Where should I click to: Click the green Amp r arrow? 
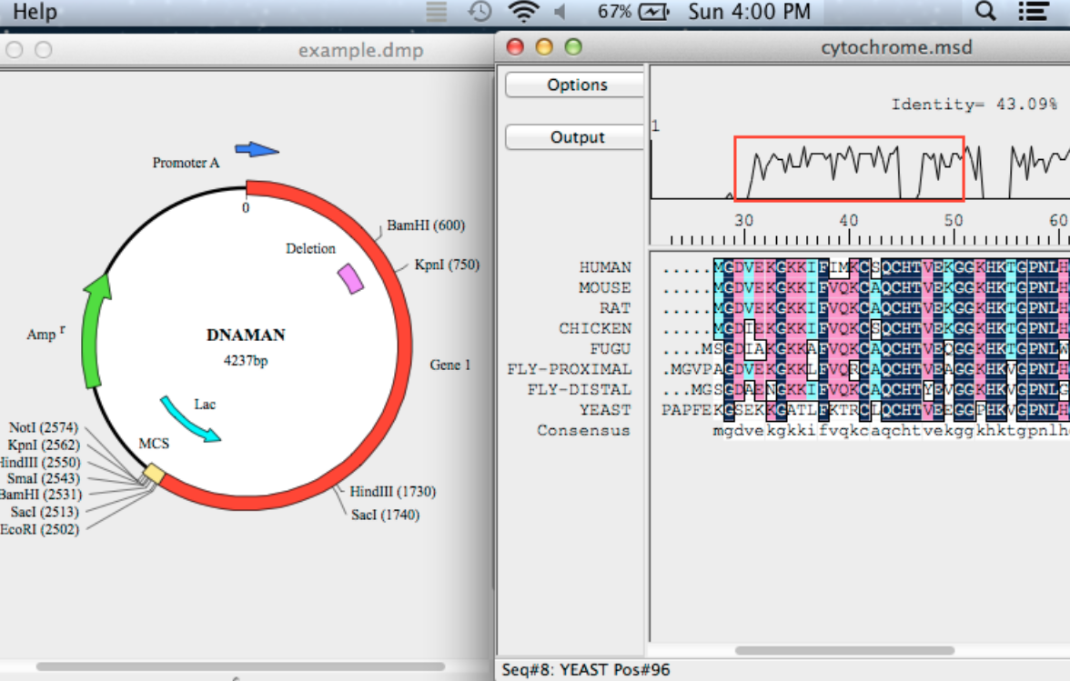[x=95, y=331]
